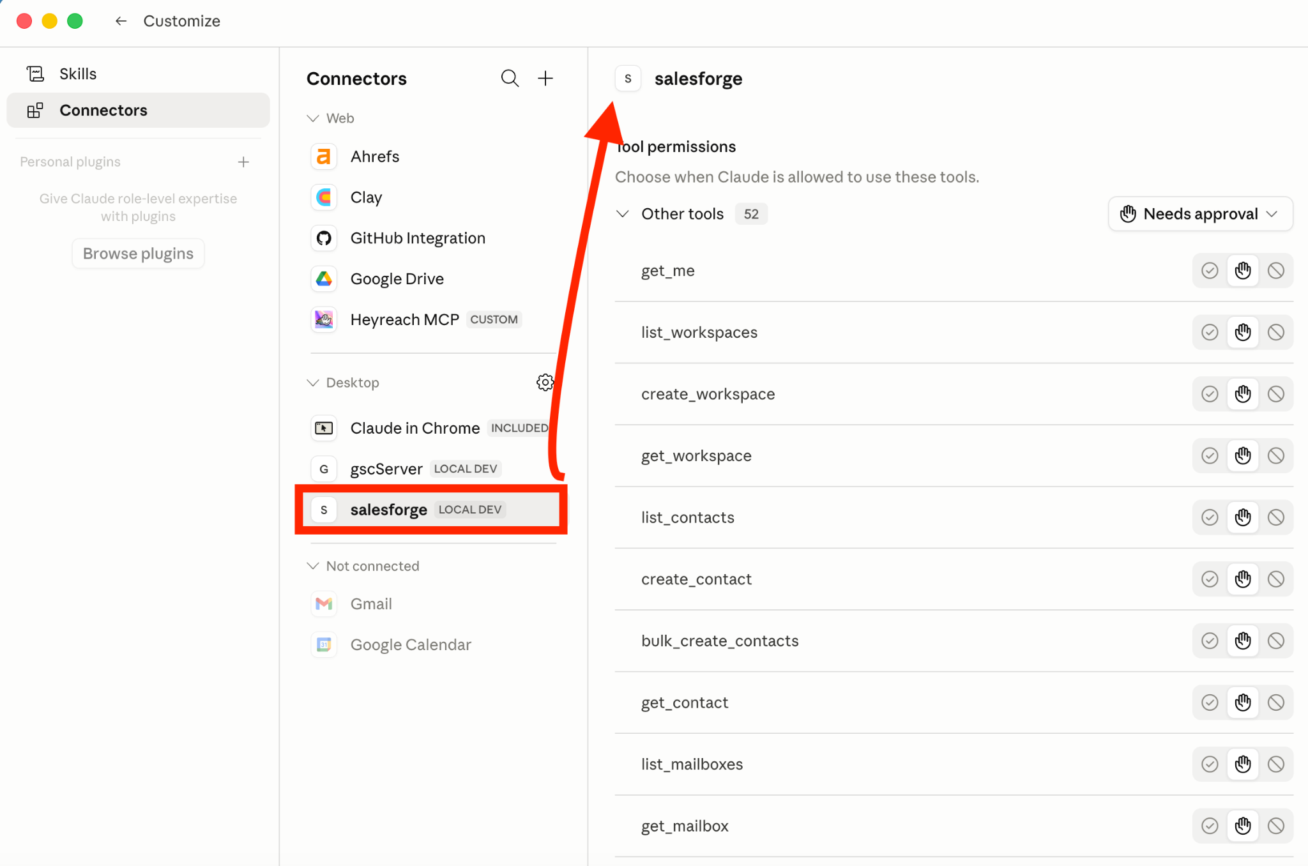
Task: Block the get_me tool
Action: click(1276, 271)
